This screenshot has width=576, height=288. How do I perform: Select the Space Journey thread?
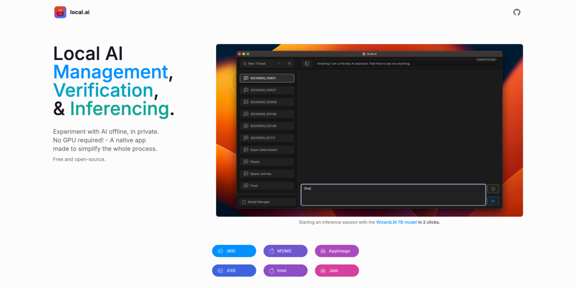[267, 174]
